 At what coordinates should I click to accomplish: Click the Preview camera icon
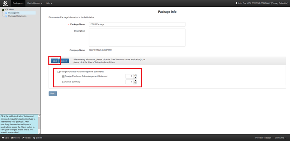12,138
